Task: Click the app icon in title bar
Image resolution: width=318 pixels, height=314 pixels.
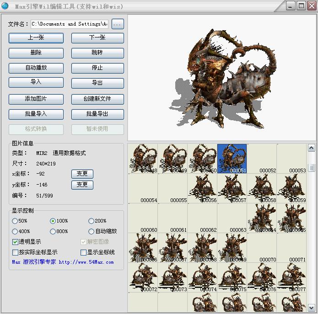Action: [5, 6]
